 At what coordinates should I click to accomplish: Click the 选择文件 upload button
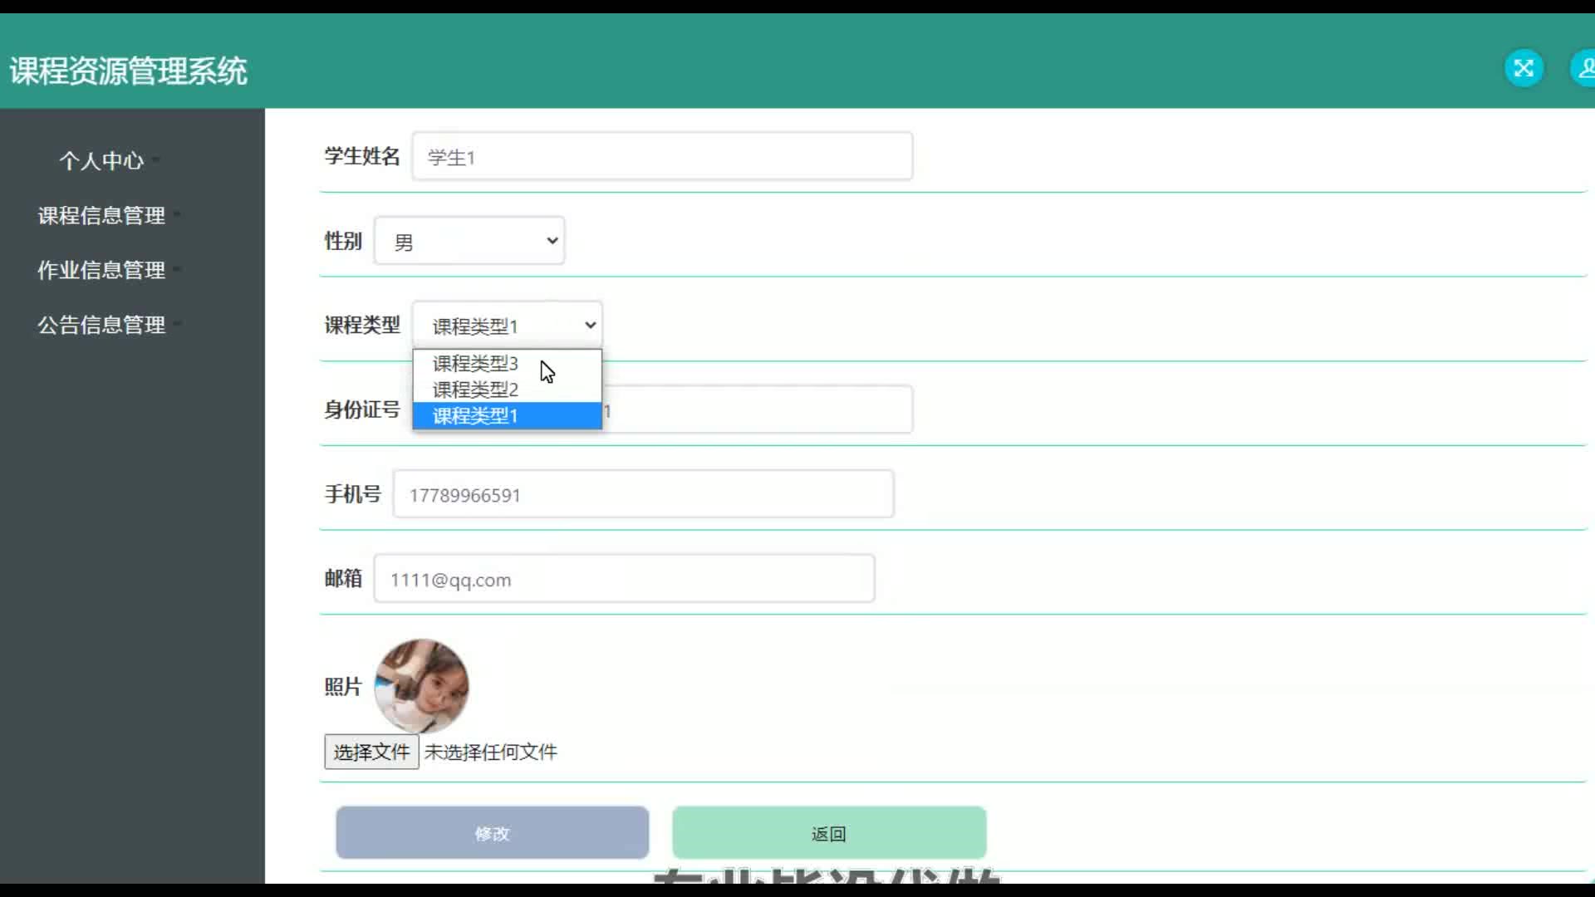(371, 752)
